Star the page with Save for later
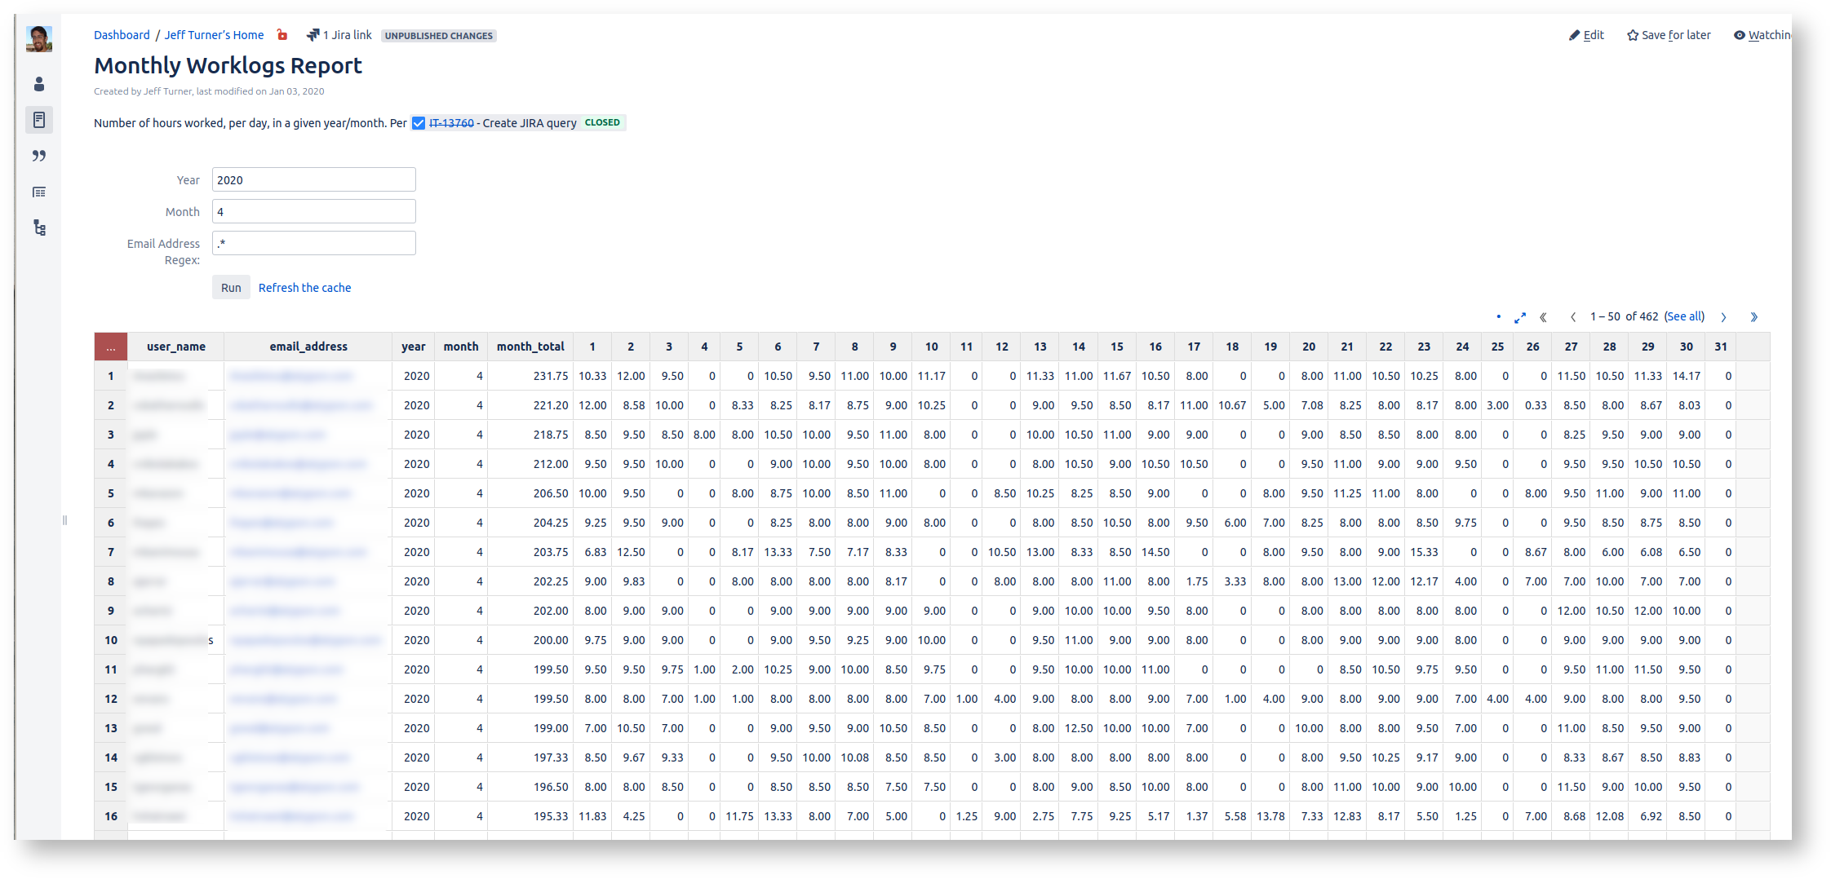The width and height of the screenshot is (1831, 879). click(x=1668, y=35)
